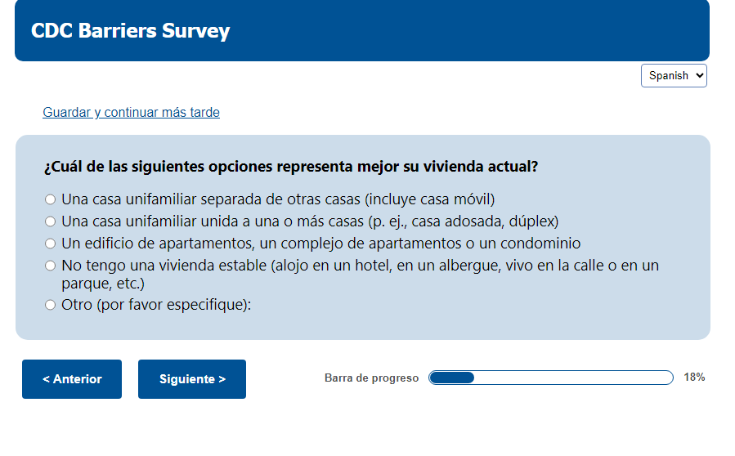Image resolution: width=735 pixels, height=456 pixels.
Task: Click the filled portion of progress bar
Action: click(451, 378)
